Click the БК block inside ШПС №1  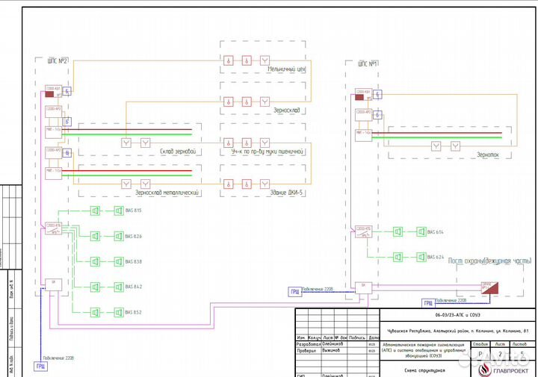tap(362, 286)
